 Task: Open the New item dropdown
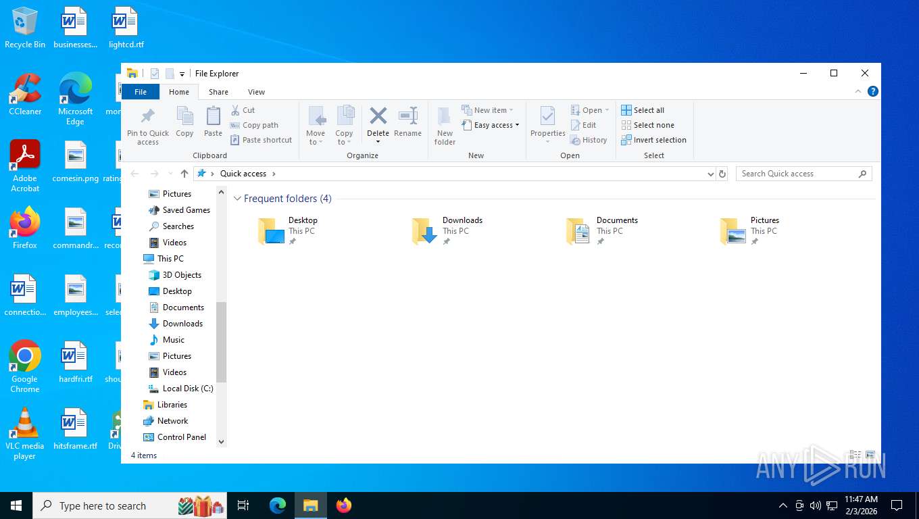coord(488,110)
